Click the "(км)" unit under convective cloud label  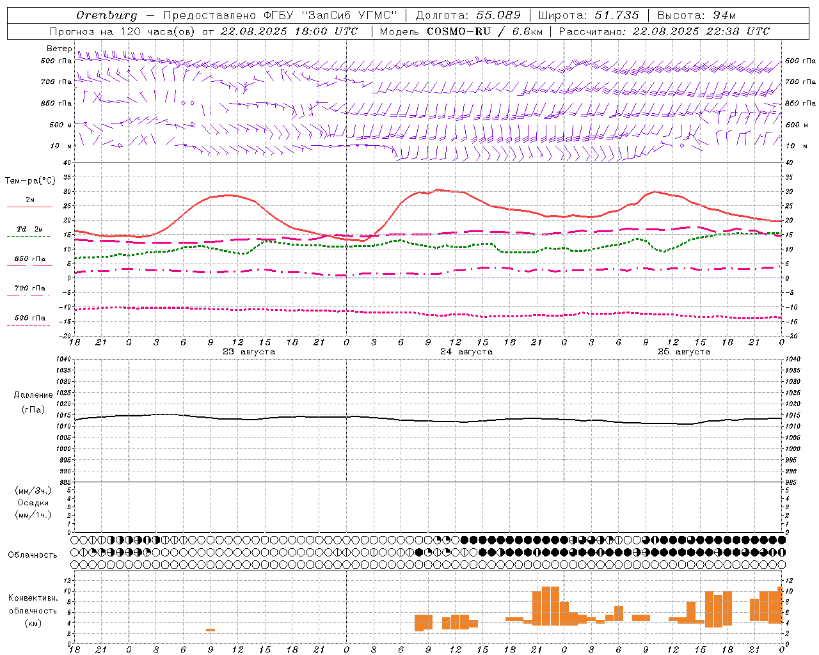(33, 623)
